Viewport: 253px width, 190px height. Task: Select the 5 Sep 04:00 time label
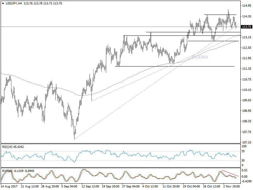click(69, 187)
